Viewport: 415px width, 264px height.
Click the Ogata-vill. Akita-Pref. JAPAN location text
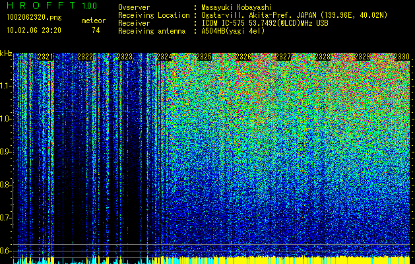[294, 15]
